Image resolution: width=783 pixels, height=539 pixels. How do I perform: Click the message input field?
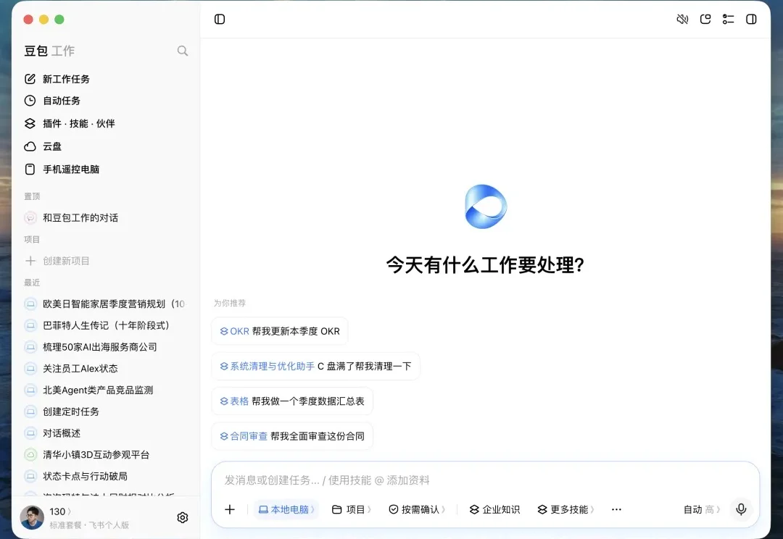(x=484, y=480)
